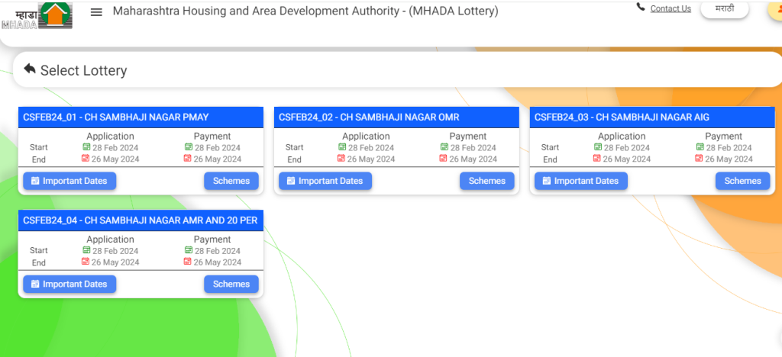The height and width of the screenshot is (357, 782).
Task: Click red calendar icon of OMR application end
Action: tap(341, 159)
